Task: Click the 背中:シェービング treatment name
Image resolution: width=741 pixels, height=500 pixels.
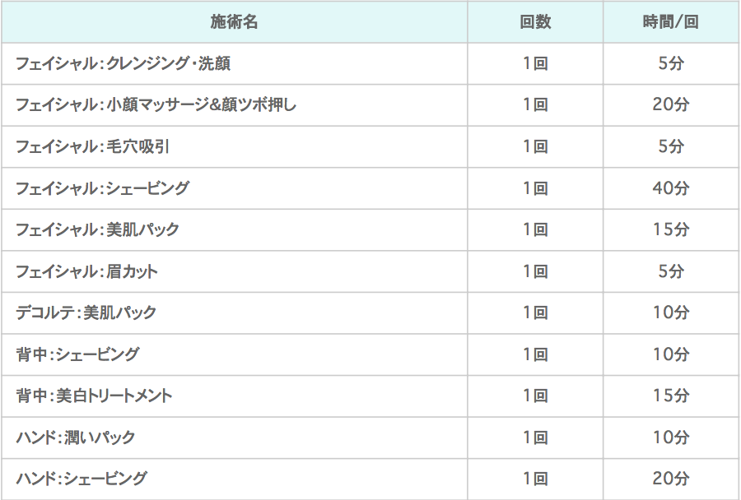Action: tap(77, 354)
